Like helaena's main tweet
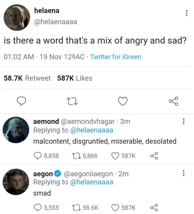 pos(123,101)
